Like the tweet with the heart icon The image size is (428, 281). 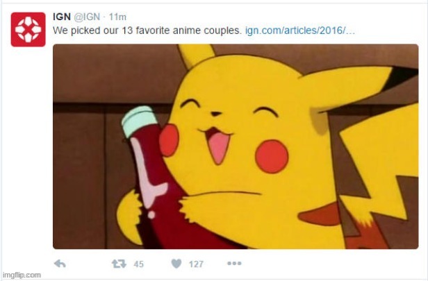[176, 264]
